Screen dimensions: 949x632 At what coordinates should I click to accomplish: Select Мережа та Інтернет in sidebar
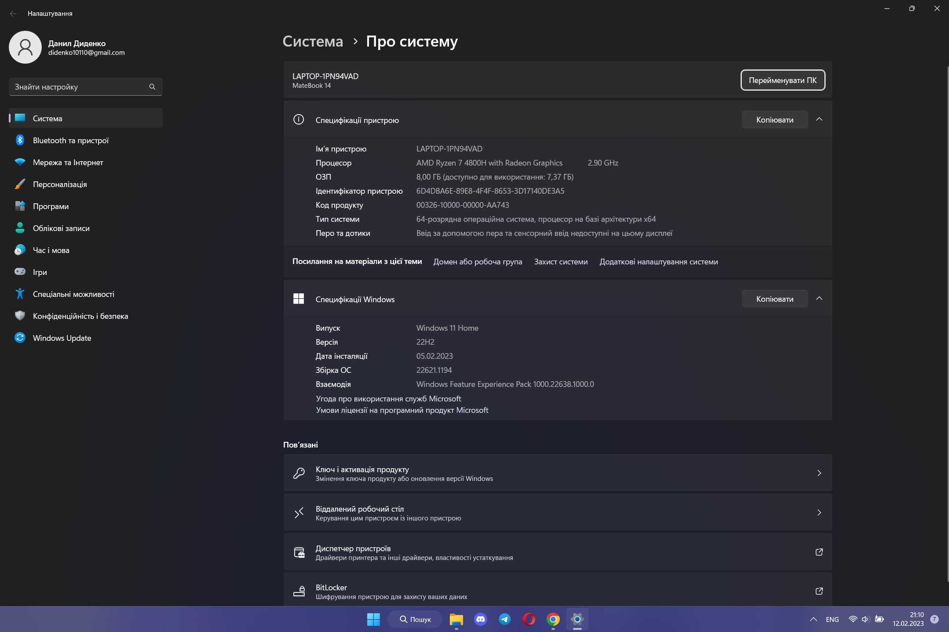[85, 162]
